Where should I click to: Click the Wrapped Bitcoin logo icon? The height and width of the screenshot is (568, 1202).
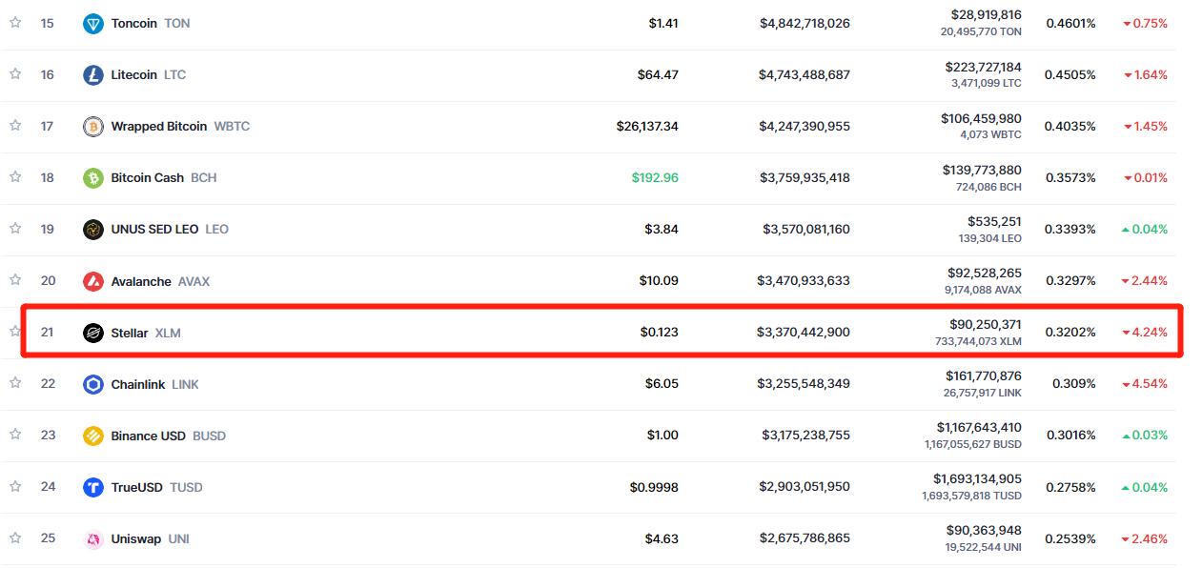pos(93,127)
